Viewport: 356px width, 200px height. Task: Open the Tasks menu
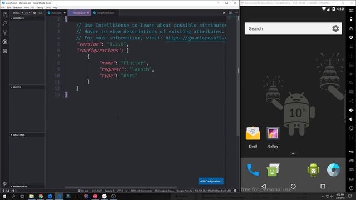coord(48,7)
